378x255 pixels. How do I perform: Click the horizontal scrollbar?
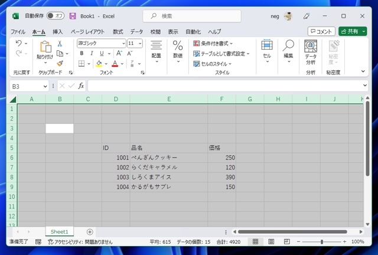(x=292, y=232)
